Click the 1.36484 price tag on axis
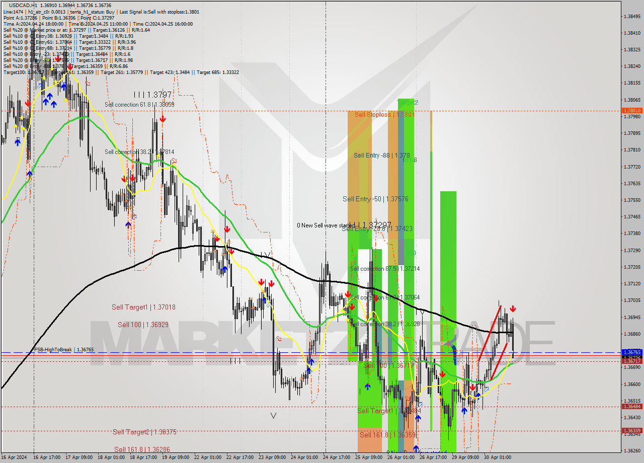The height and width of the screenshot is (463, 644). click(x=632, y=406)
